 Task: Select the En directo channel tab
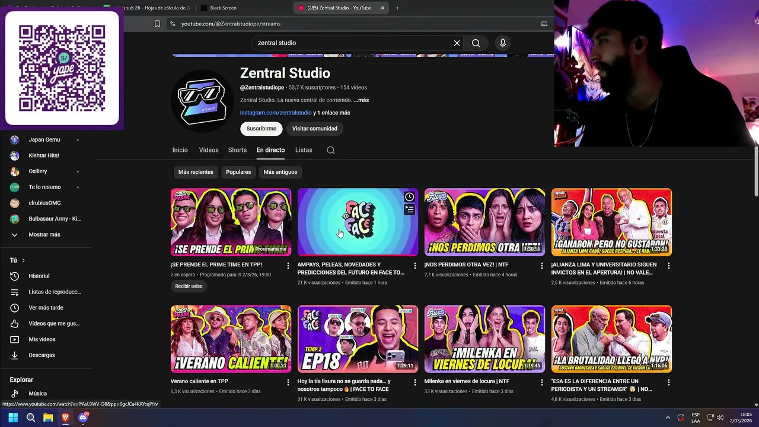pos(270,150)
